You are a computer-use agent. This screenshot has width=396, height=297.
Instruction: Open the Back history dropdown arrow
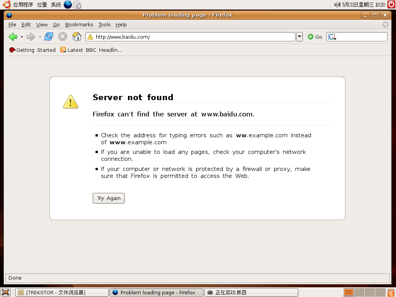pyautogui.click(x=22, y=37)
